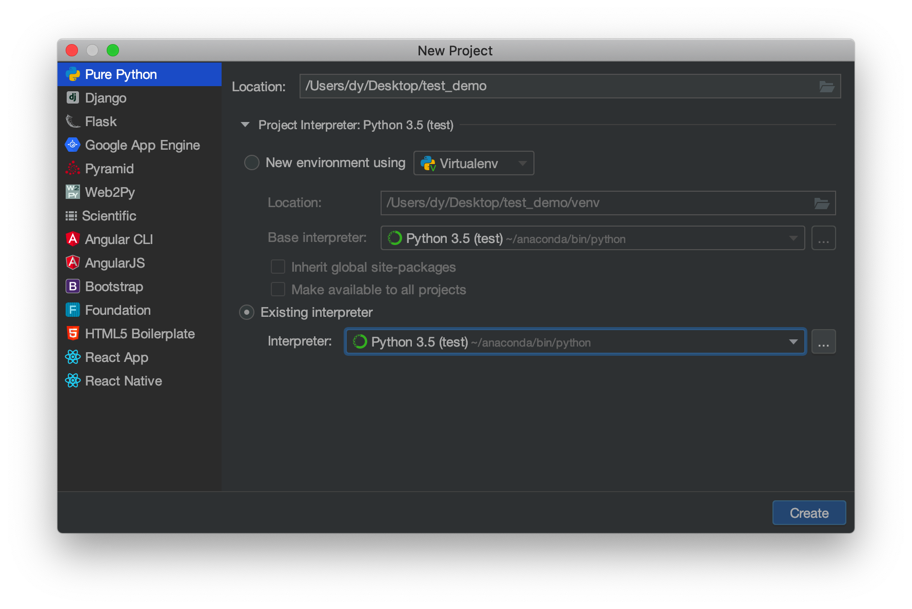Click the project Location path field
Screen dimensions: 912x609
(570, 86)
